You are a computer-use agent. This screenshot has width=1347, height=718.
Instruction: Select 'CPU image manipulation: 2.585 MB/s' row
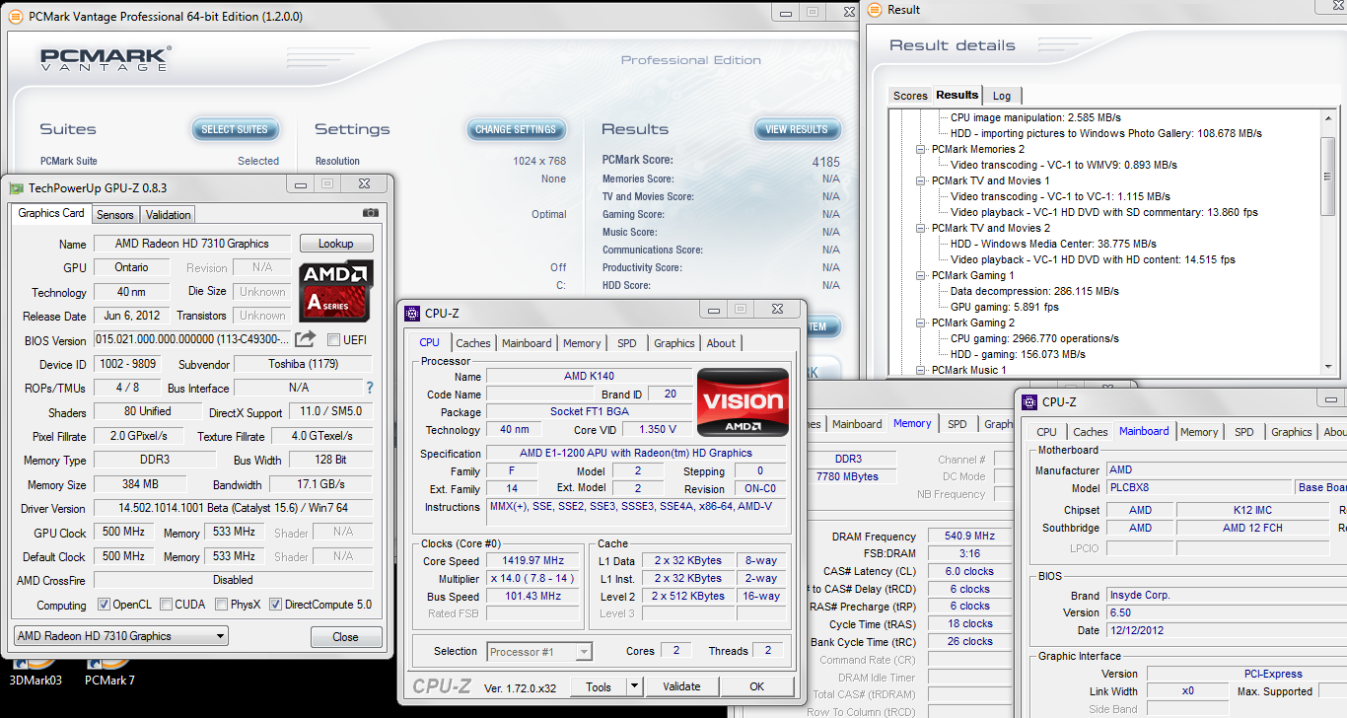coord(1035,117)
